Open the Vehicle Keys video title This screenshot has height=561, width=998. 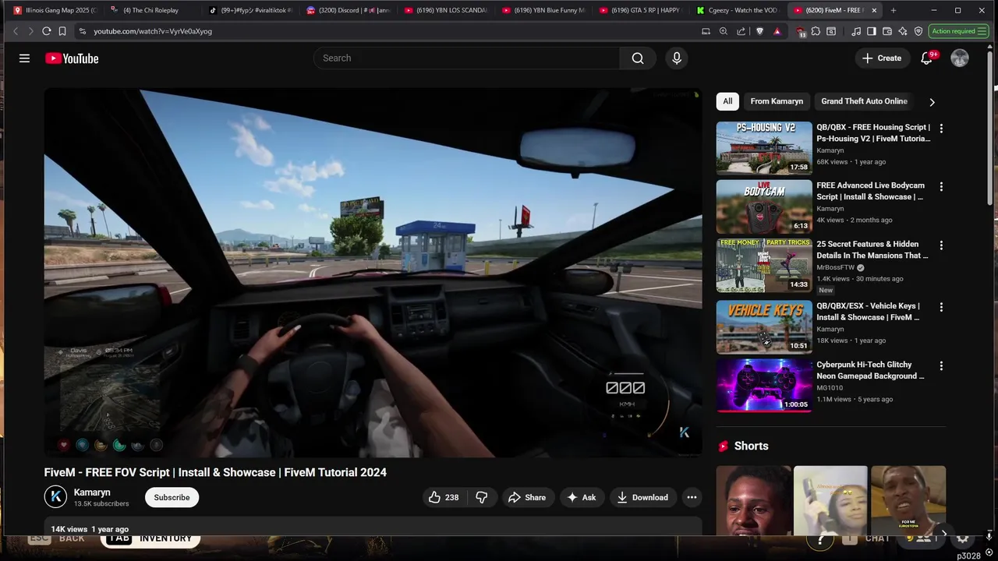coord(870,312)
